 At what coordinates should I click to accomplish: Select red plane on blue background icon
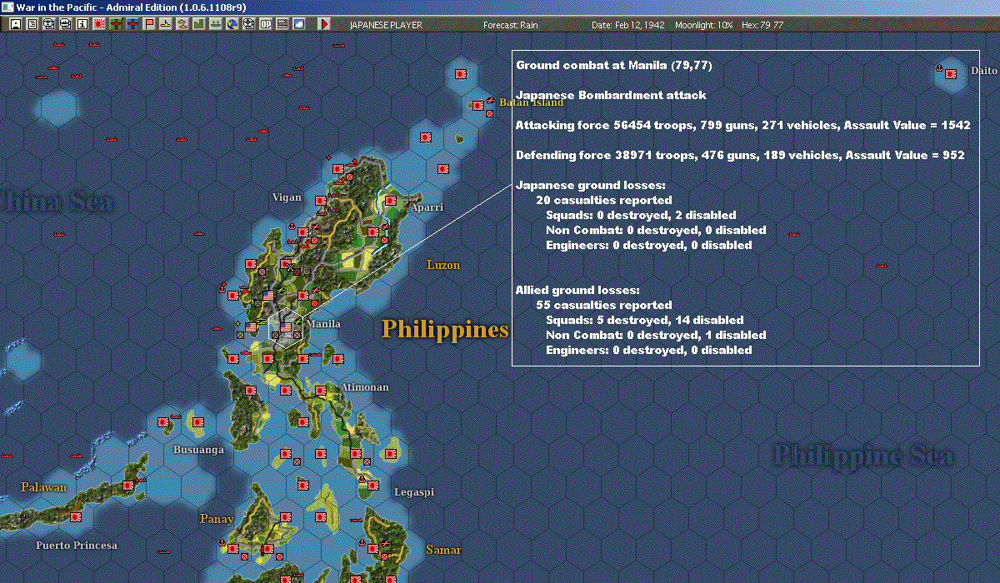pyautogui.click(x=132, y=24)
